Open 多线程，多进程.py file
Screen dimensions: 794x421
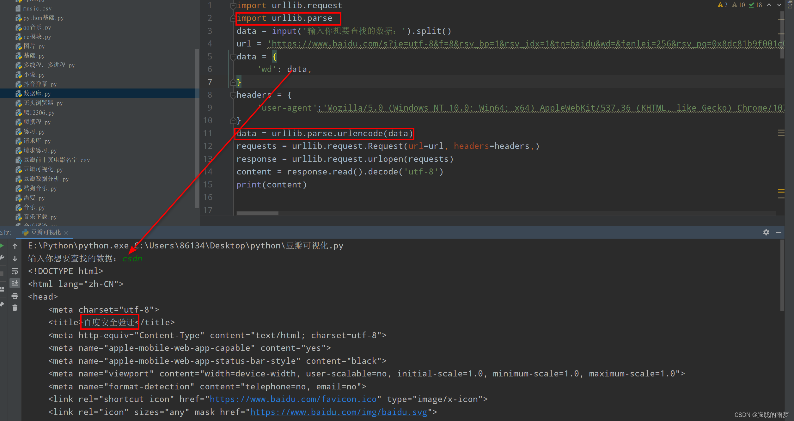(49, 65)
